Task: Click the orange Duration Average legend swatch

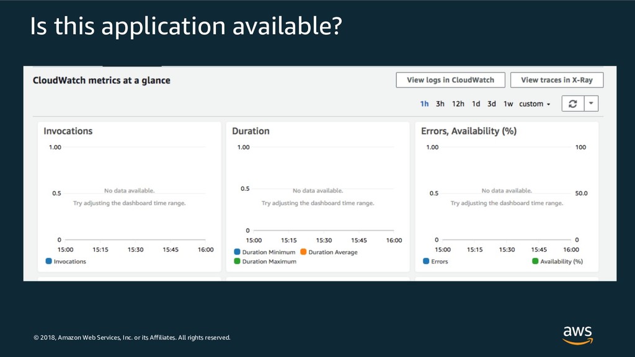Action: click(303, 252)
